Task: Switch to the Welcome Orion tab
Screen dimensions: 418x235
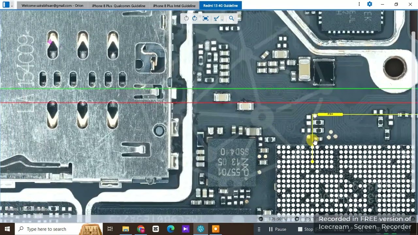Action: (53, 6)
